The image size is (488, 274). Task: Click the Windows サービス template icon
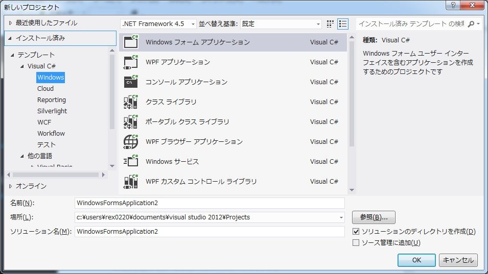point(131,161)
